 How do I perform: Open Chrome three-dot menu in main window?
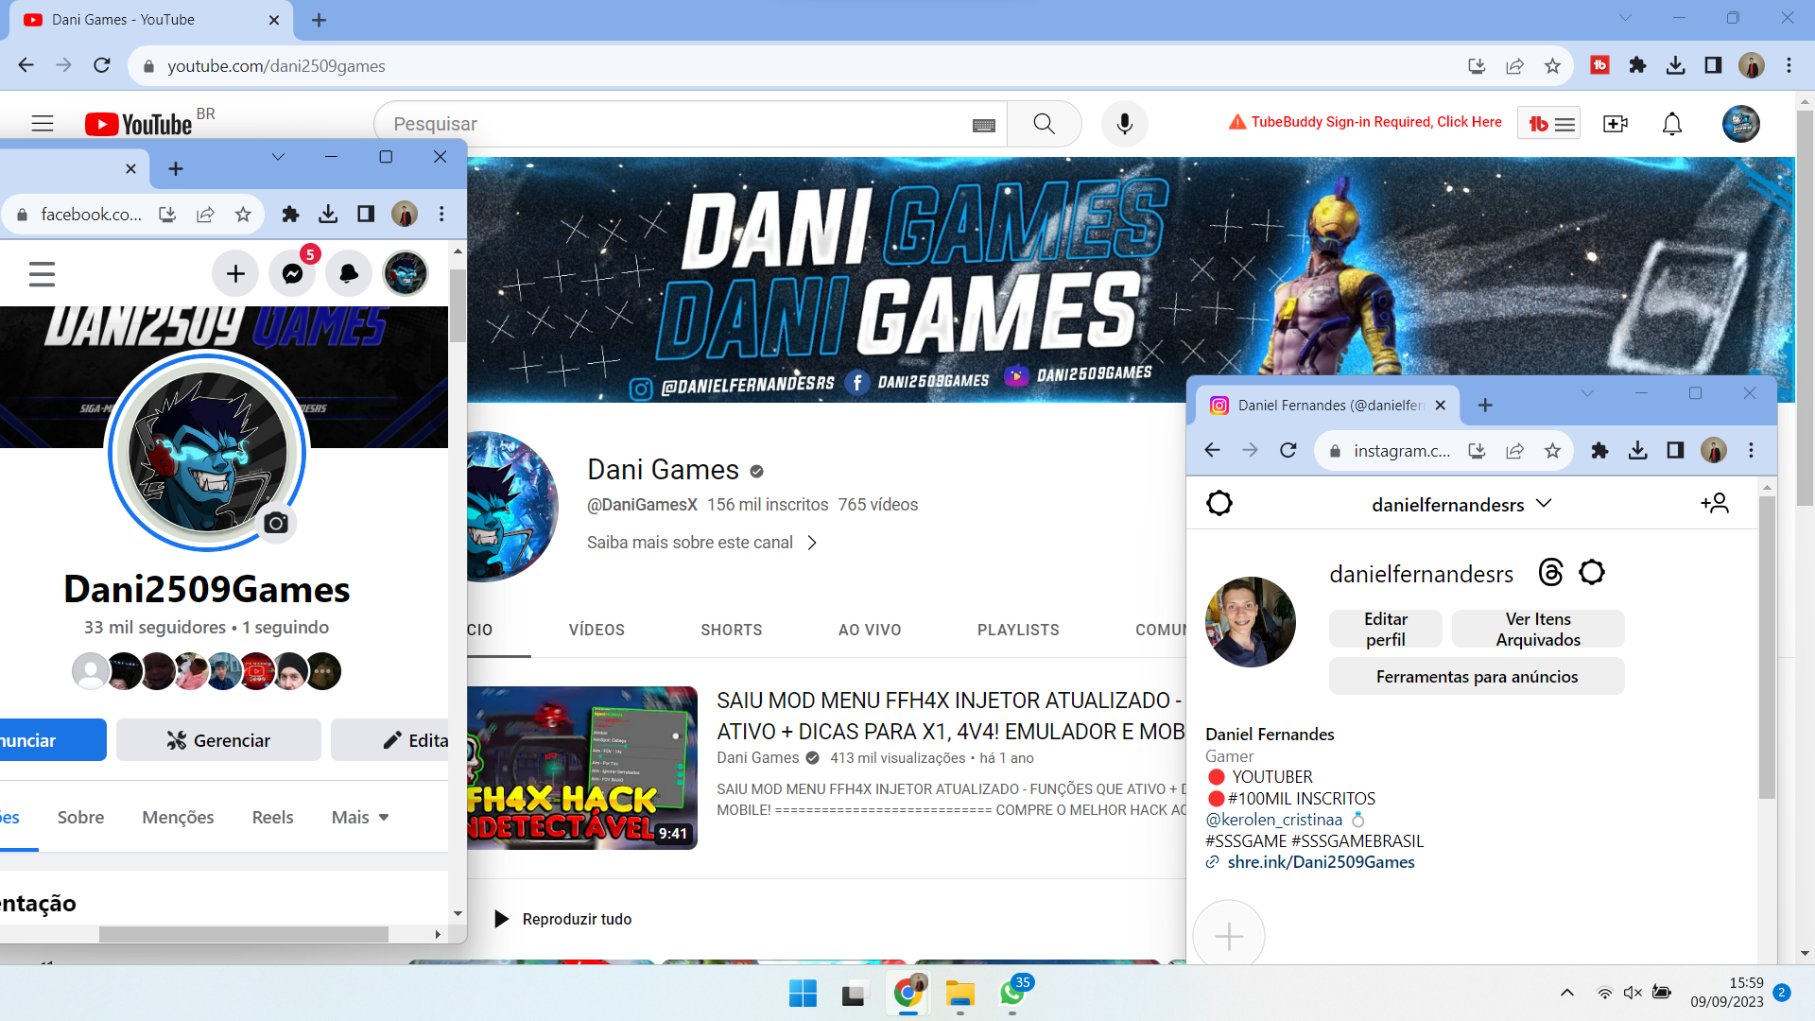coord(1789,65)
